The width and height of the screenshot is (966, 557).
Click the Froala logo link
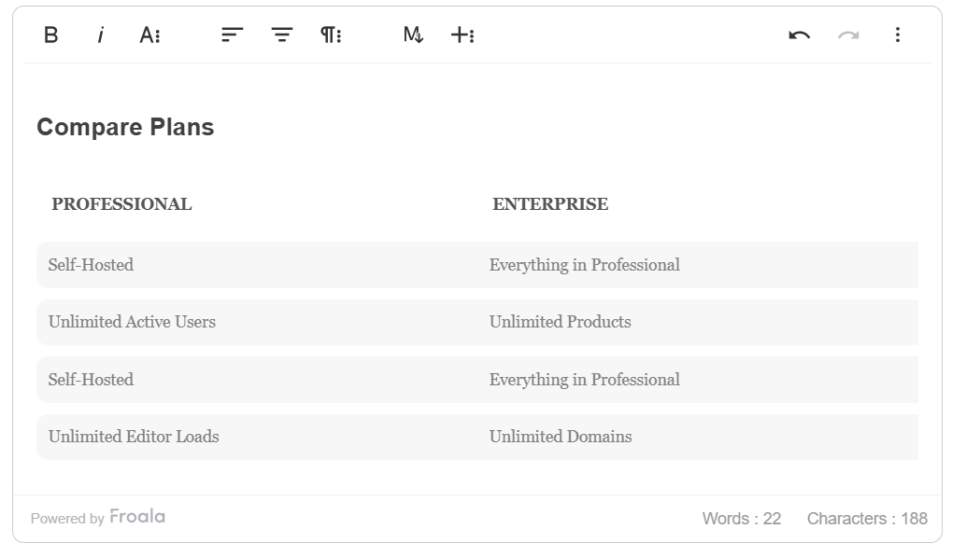pyautogui.click(x=136, y=517)
